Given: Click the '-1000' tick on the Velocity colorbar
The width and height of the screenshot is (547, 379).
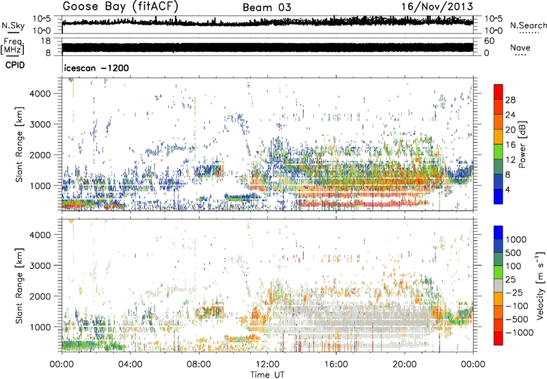Looking at the screenshot, I should point(519,332).
